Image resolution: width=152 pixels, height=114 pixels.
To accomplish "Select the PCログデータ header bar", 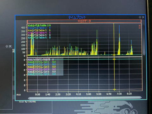I will click(84, 21).
